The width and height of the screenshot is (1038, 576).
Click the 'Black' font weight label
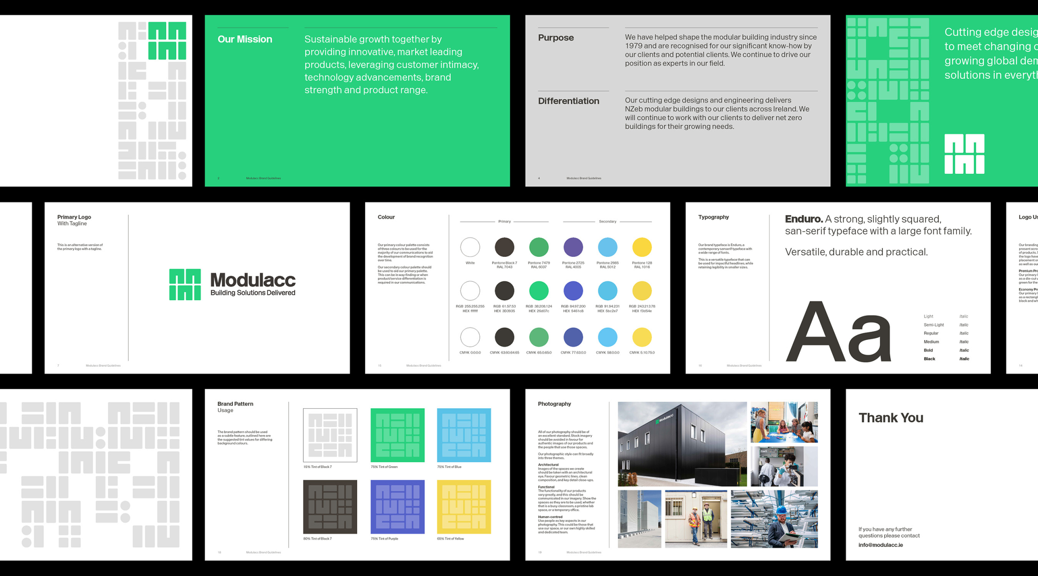(929, 359)
